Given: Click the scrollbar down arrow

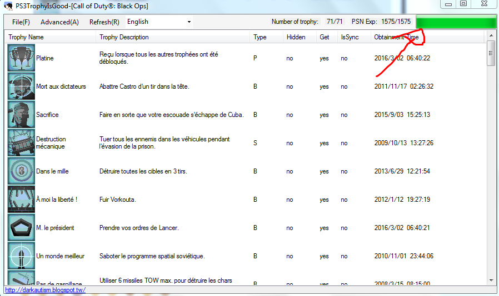Looking at the screenshot, I should (x=491, y=280).
